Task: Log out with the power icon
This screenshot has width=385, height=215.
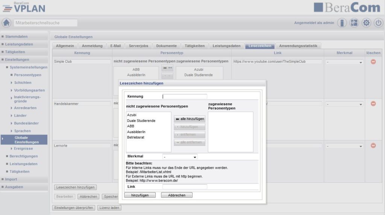Action: (378, 23)
